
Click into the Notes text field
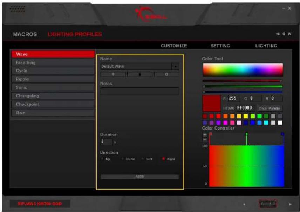[x=140, y=91]
